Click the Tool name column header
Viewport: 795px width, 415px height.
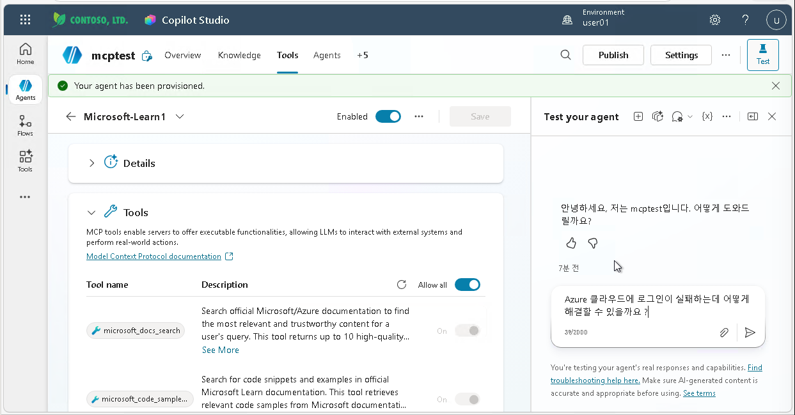[107, 285]
